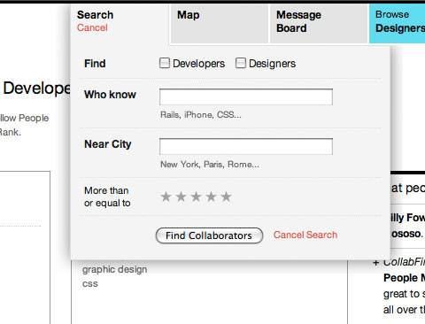Set rating to fourth star
The height and width of the screenshot is (324, 425).
point(211,197)
